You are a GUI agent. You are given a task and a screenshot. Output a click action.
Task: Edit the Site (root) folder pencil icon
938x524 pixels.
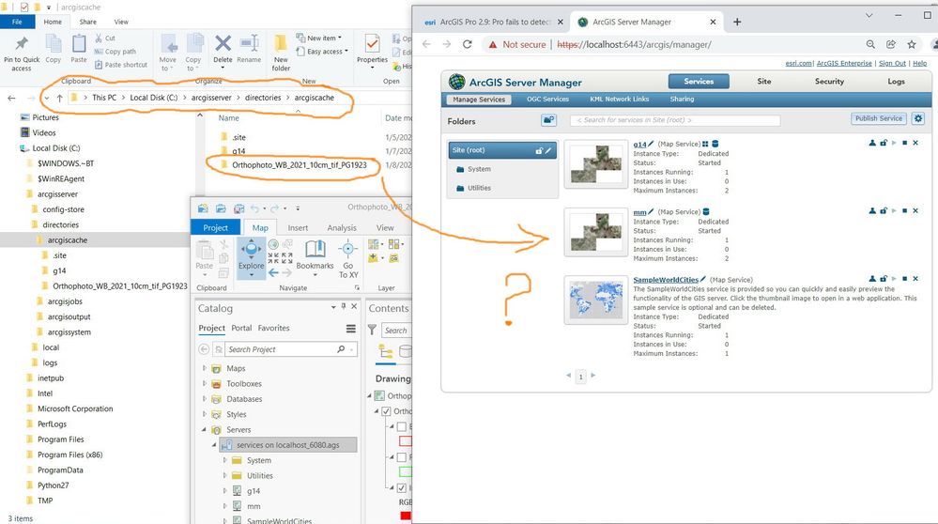(548, 151)
